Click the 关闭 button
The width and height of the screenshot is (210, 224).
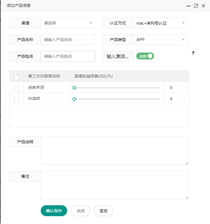pos(80,211)
